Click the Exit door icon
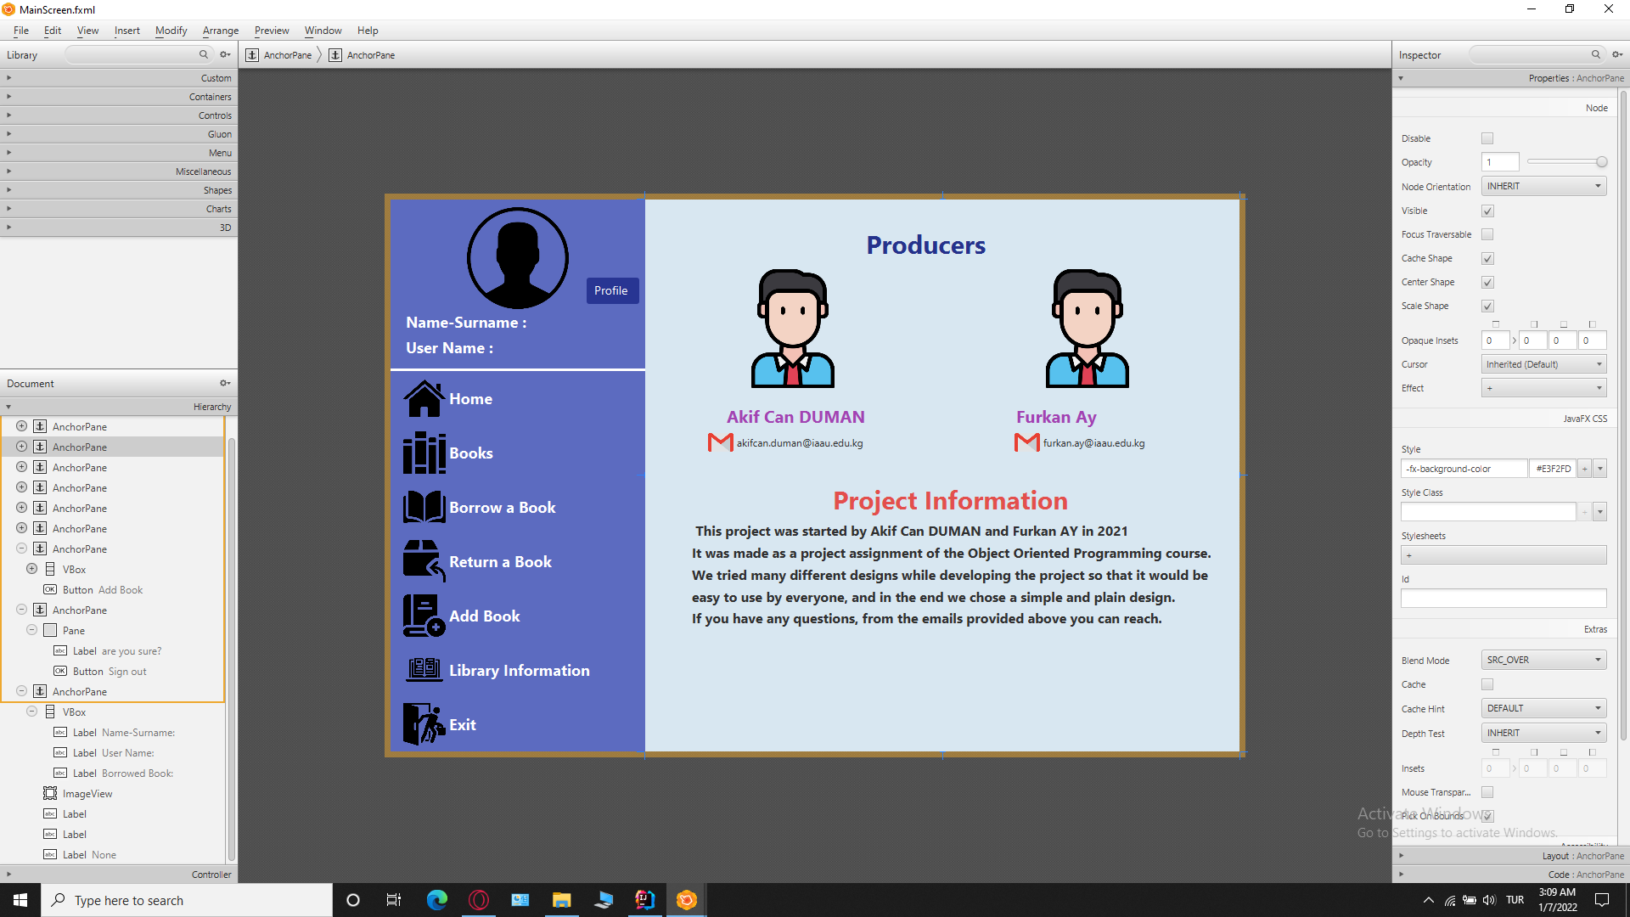This screenshot has height=917, width=1630. pyautogui.click(x=424, y=724)
